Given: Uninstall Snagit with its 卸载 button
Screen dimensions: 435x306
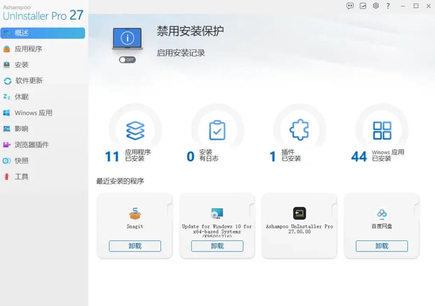Looking at the screenshot, I should click(x=135, y=246).
